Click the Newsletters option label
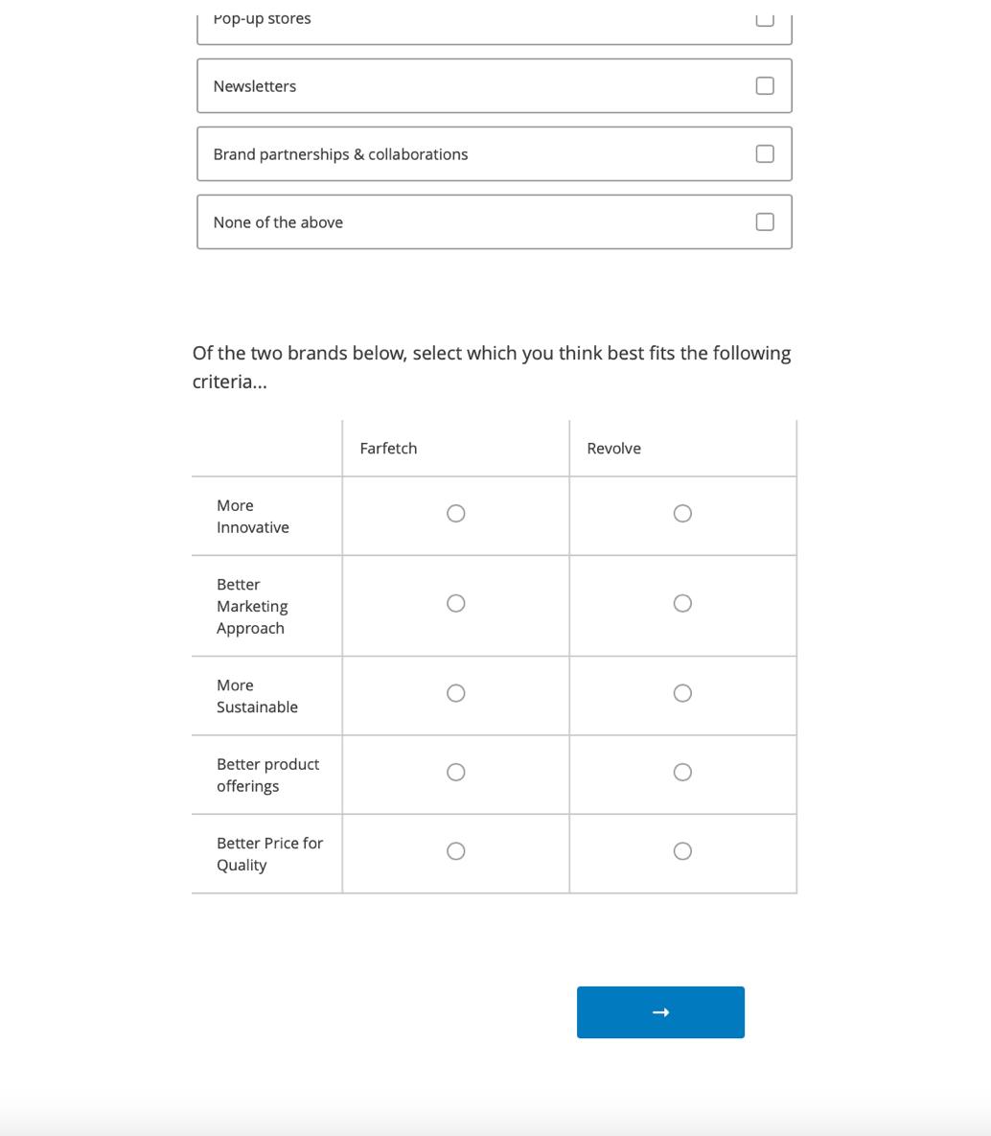The height and width of the screenshot is (1136, 991). (255, 86)
